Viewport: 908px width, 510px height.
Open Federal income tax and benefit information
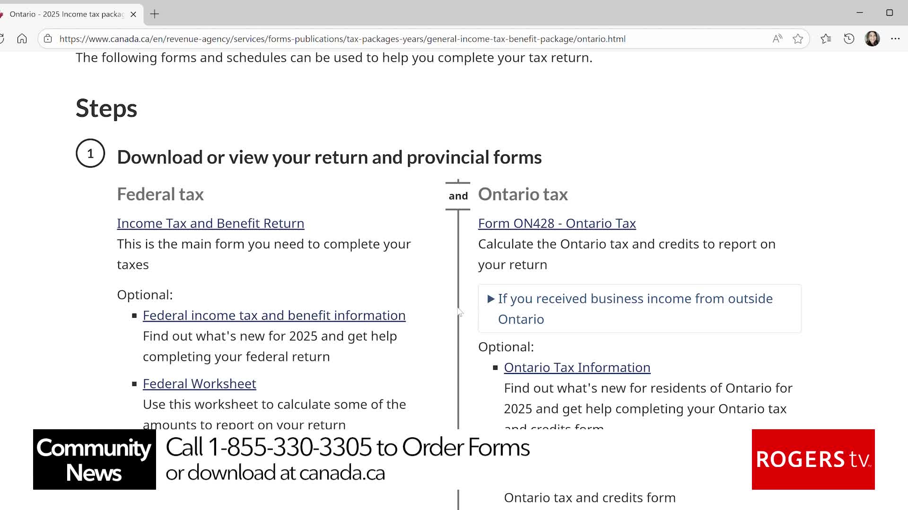click(x=274, y=315)
